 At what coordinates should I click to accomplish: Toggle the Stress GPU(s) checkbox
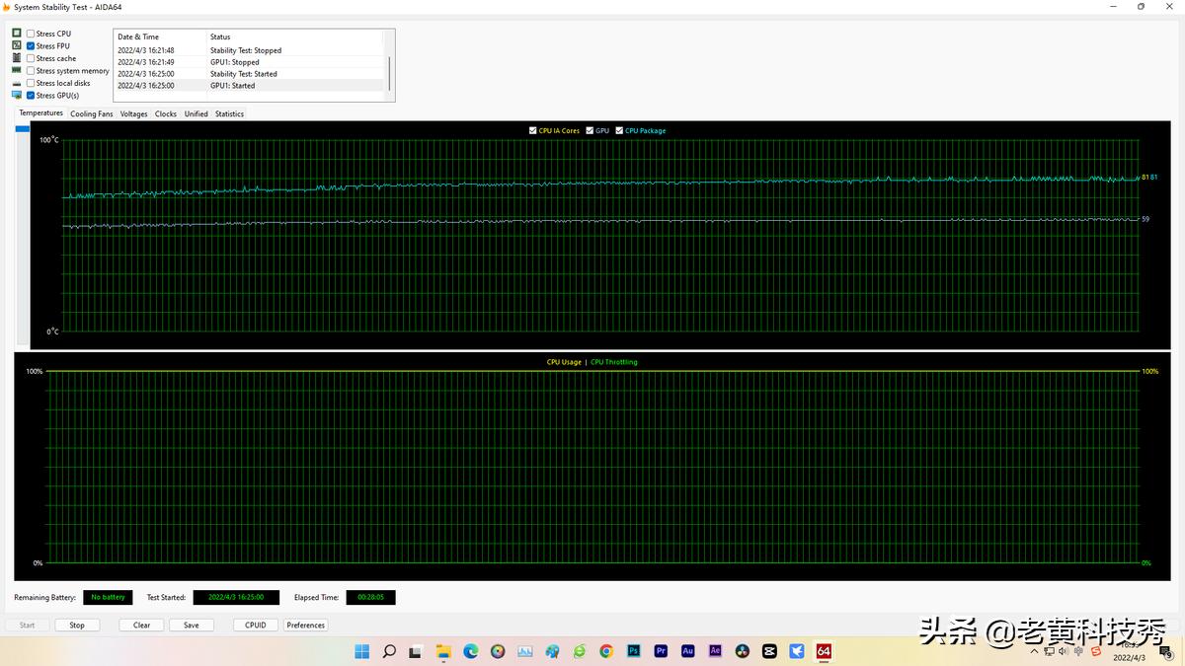31,96
